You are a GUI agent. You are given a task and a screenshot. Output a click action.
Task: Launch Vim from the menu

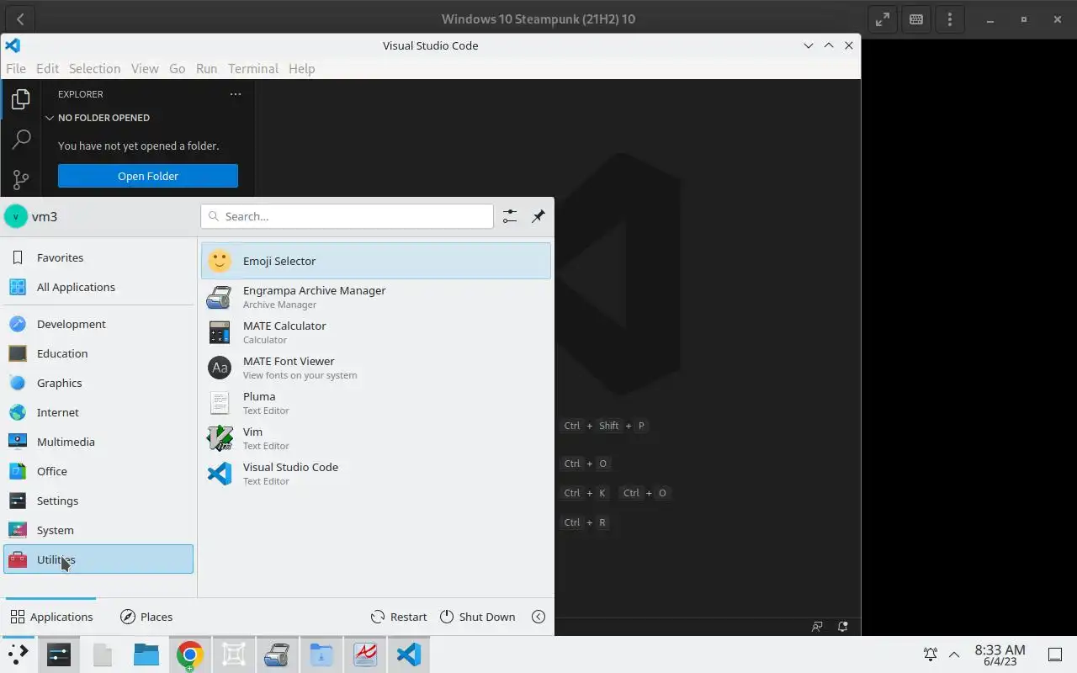tap(376, 438)
